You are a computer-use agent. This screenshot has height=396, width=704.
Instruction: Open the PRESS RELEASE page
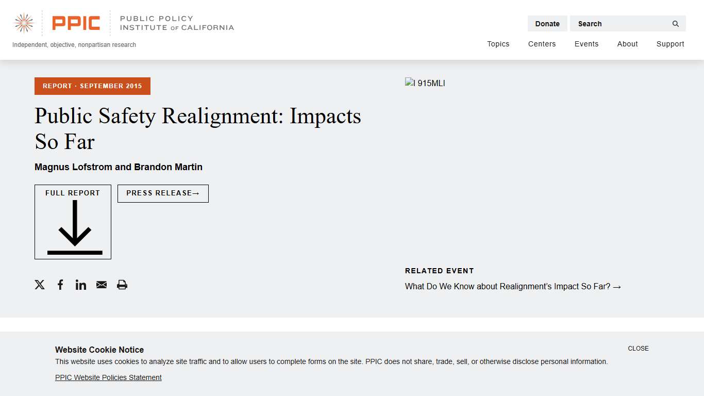(x=163, y=193)
